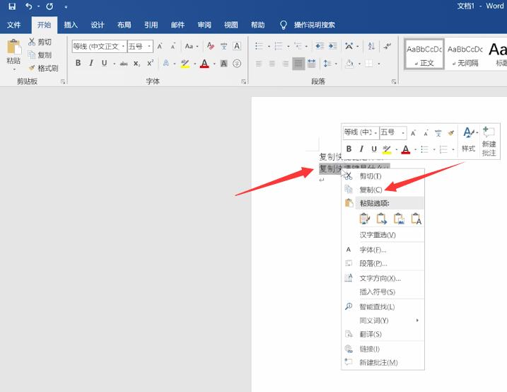Toggle bold on the mini toolbar

pos(349,149)
